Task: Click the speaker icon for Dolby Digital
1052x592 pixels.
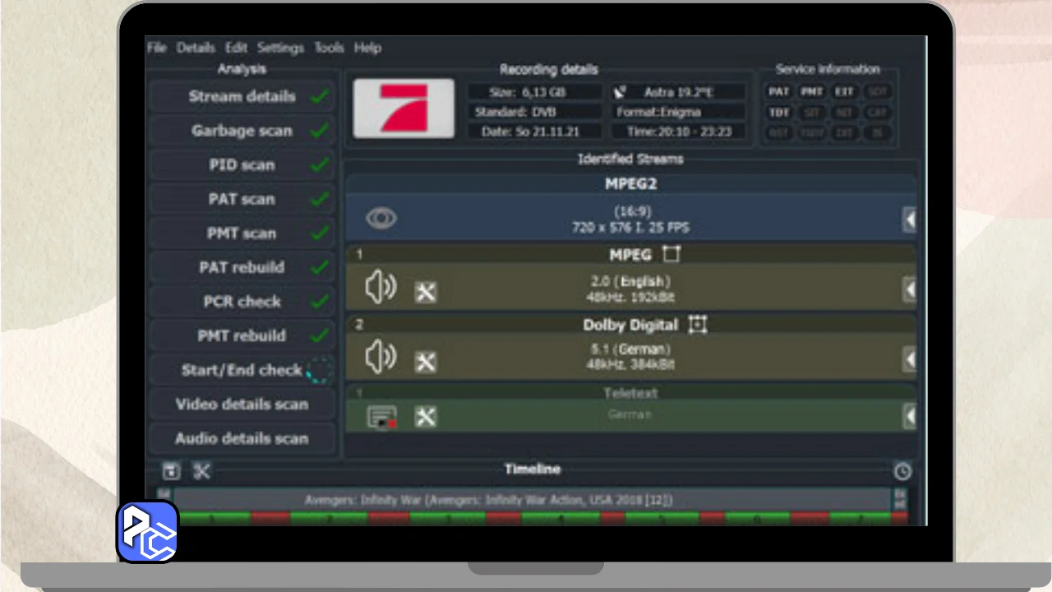Action: pos(381,358)
